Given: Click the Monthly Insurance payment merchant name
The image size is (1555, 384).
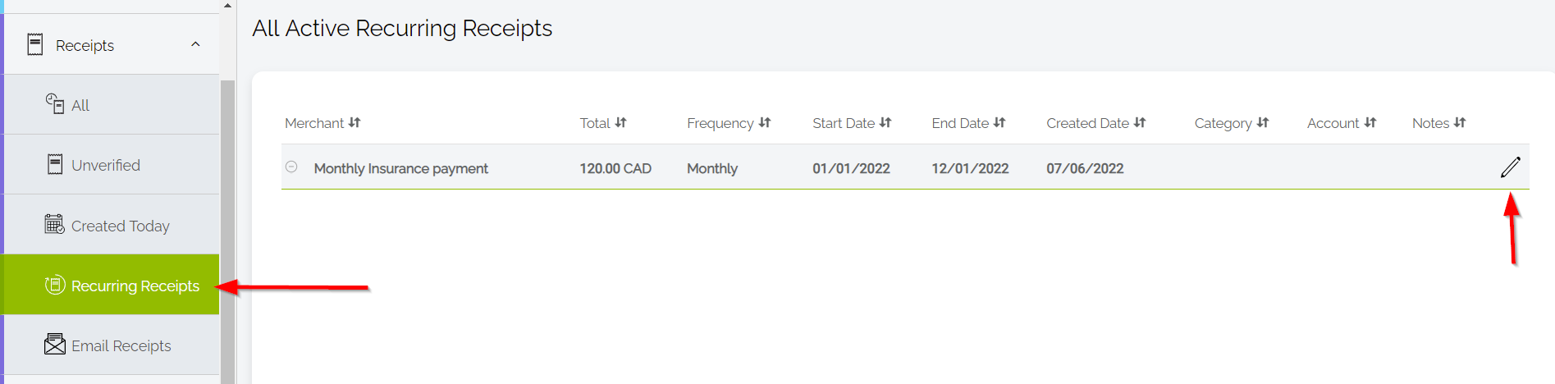Looking at the screenshot, I should point(400,168).
